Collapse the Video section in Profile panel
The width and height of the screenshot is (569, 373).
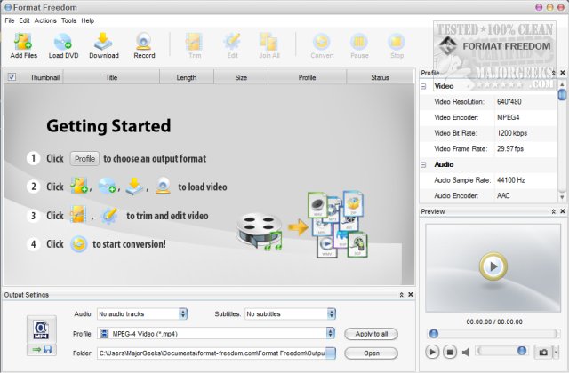click(423, 86)
